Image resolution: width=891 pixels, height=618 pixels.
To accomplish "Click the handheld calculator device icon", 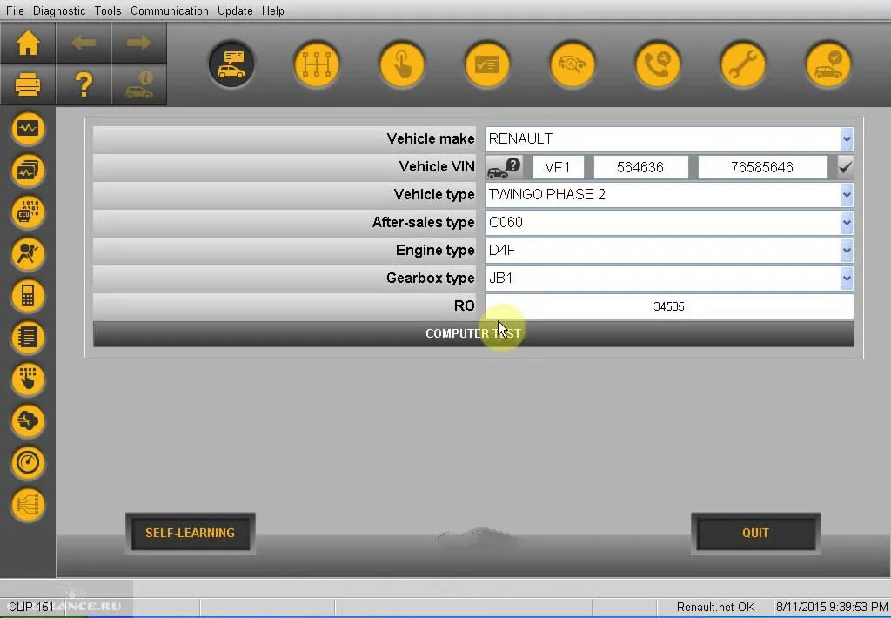I will point(28,296).
